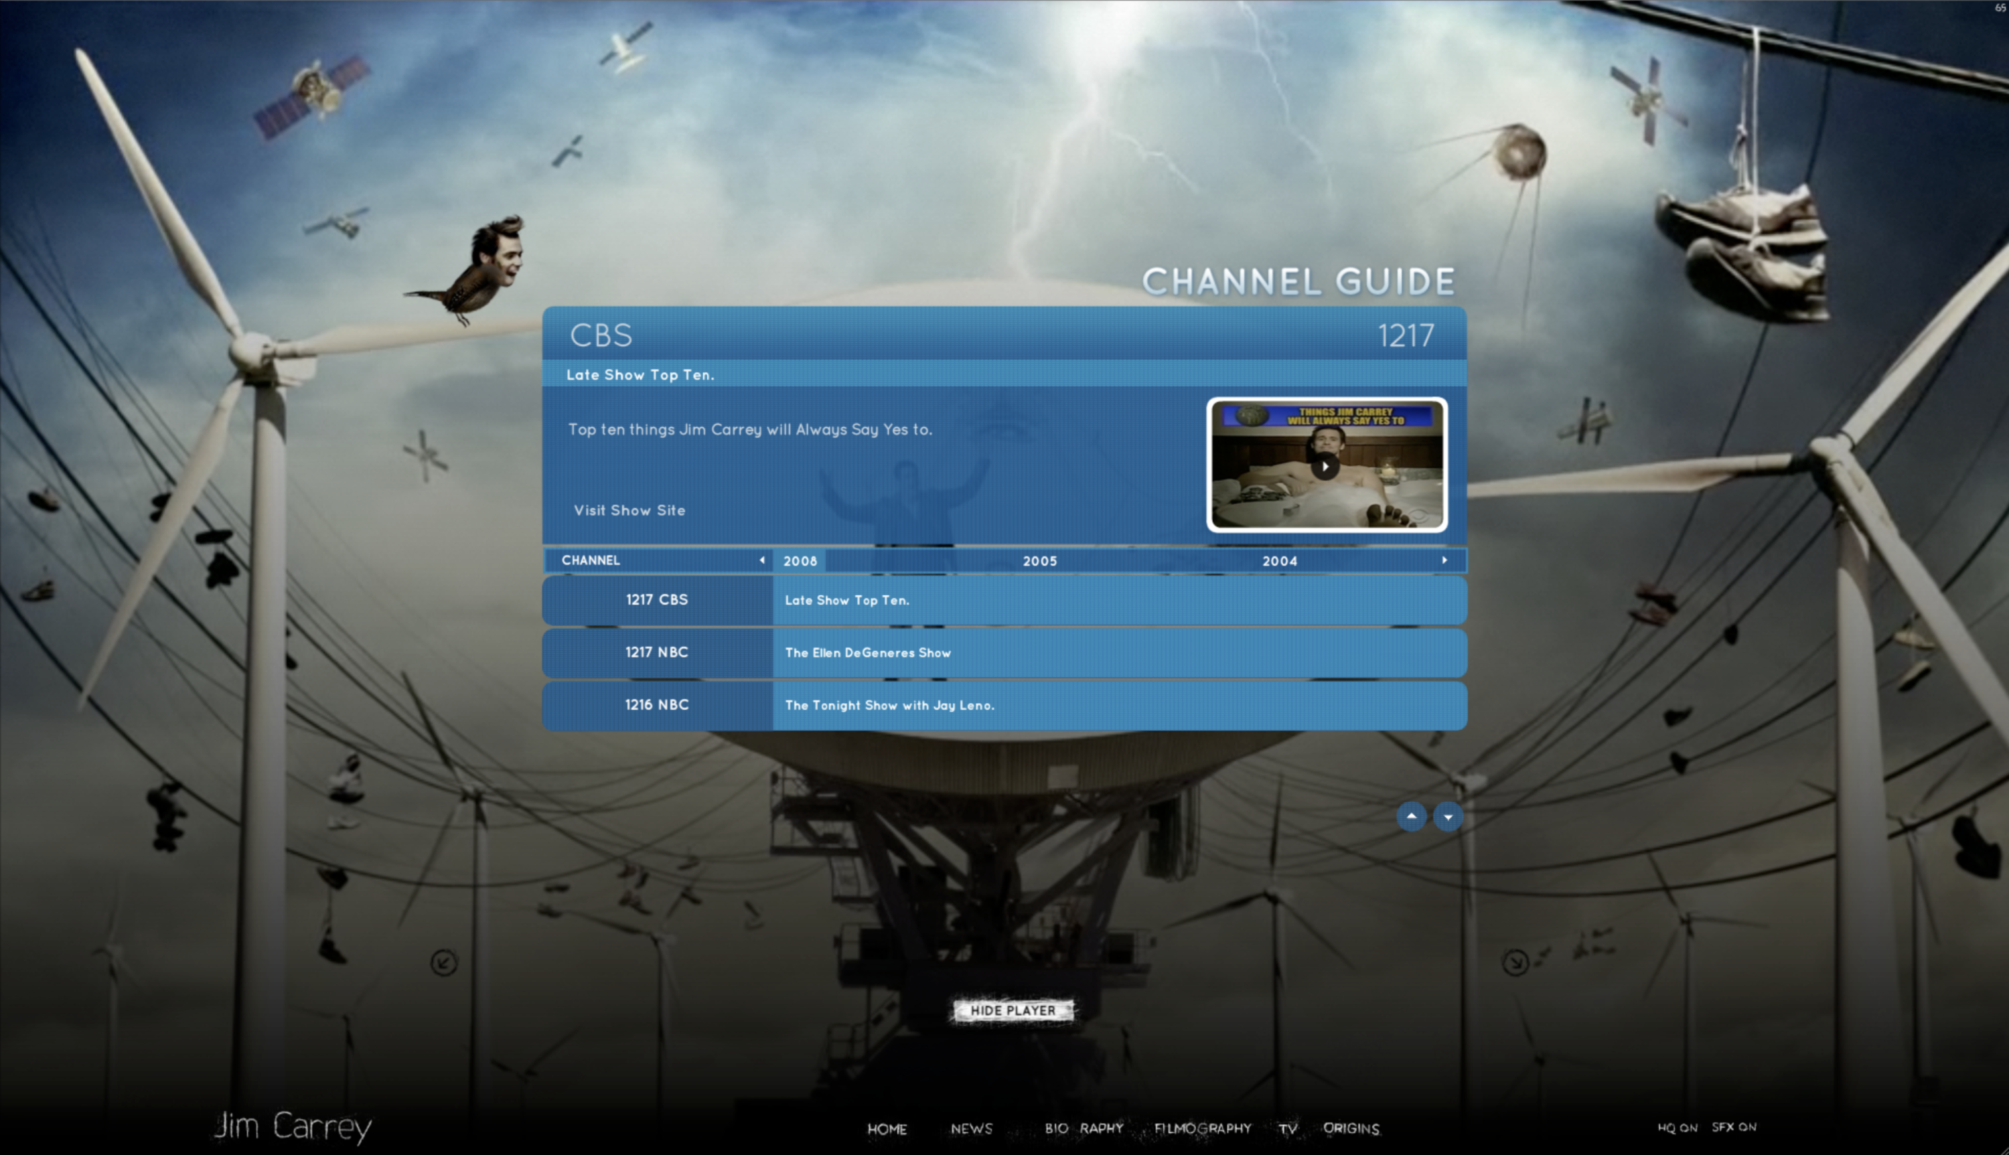Select the 2004 year tab
This screenshot has width=2009, height=1155.
[1279, 561]
